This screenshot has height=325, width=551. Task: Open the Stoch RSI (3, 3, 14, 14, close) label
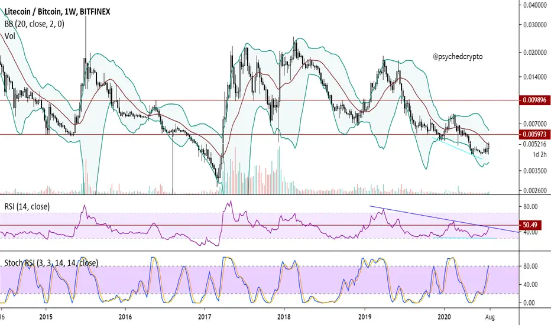pos(51,263)
